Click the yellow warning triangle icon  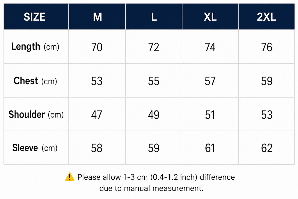coord(70,177)
